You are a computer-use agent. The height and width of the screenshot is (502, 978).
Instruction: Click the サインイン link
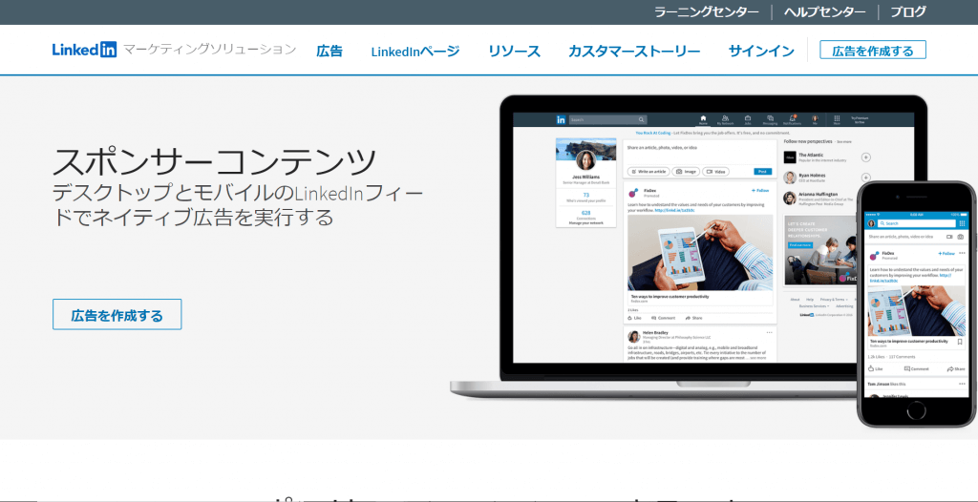click(761, 52)
